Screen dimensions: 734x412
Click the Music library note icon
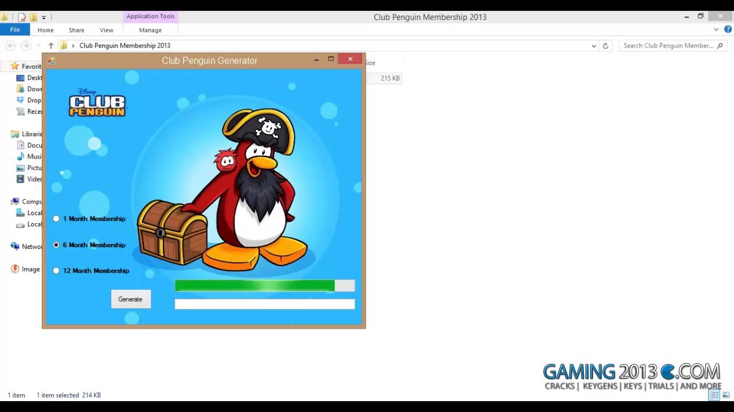(x=21, y=156)
